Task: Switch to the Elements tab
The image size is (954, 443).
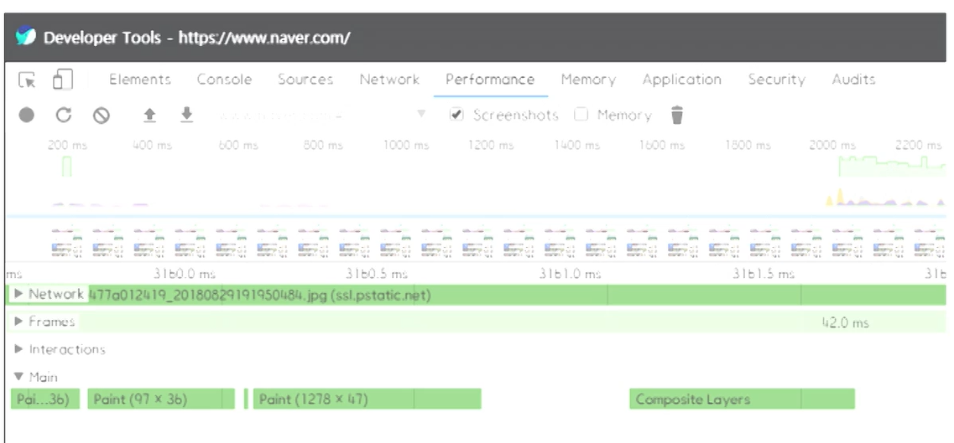Action: (140, 80)
